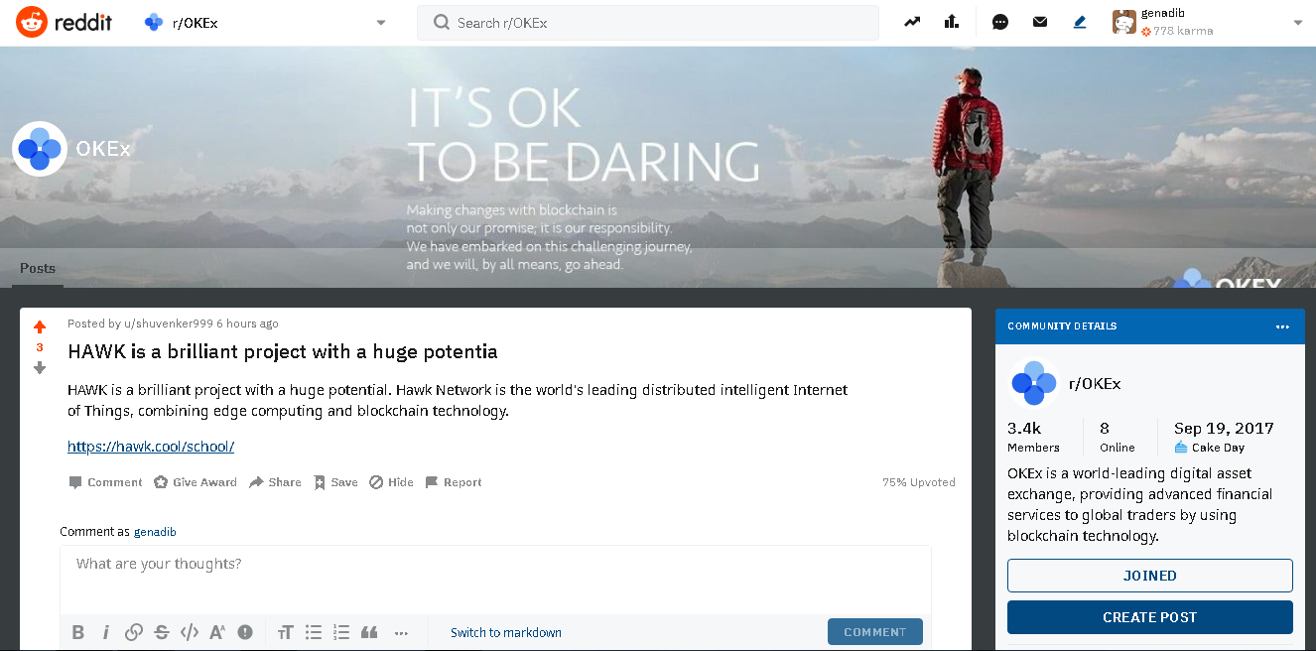Click the create post pencil icon
1316x651 pixels.
click(1080, 22)
